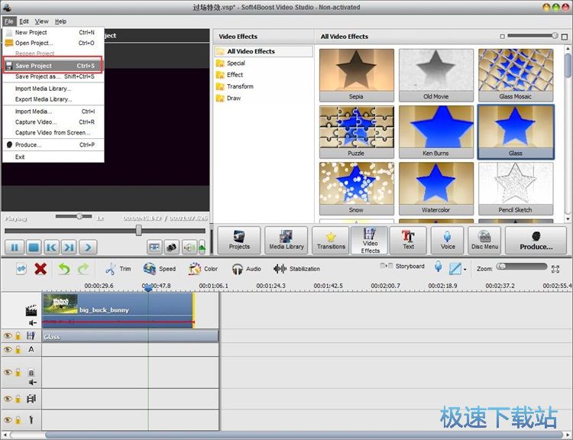
Task: Click the text track A icon
Action: click(x=31, y=349)
